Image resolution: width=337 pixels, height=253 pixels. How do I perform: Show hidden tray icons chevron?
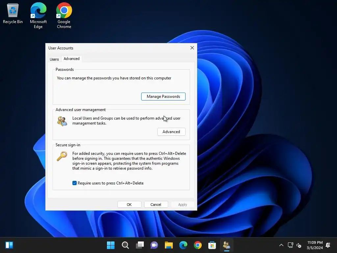[x=281, y=245]
